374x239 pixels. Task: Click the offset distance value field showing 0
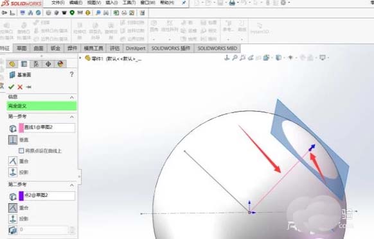(x=44, y=229)
